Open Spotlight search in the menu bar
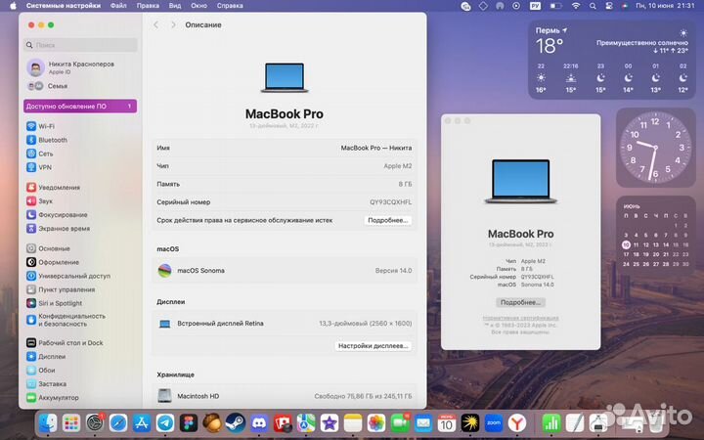 (593, 6)
